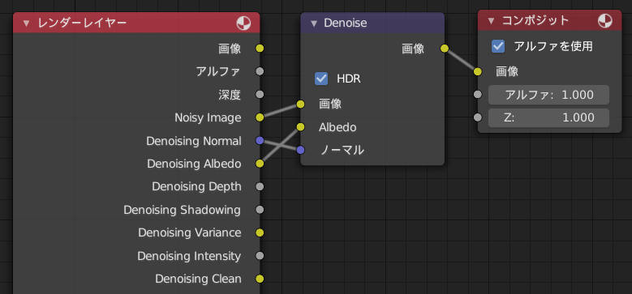
Task: Uncheck the アルファを使用 checkbox
Action: [x=498, y=46]
